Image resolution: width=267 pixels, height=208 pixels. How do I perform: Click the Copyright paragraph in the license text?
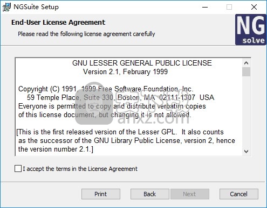pyautogui.click(x=116, y=102)
